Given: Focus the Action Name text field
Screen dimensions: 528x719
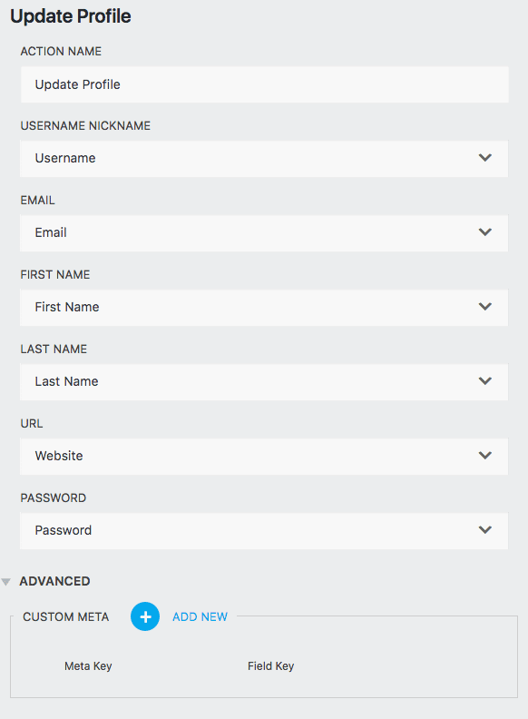Looking at the screenshot, I should tap(265, 84).
